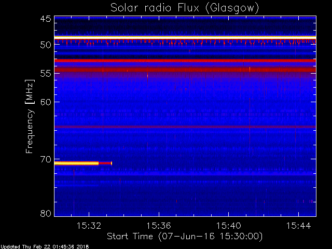Click the time label 15:40
Viewport: 332px width, 249px height.
coord(229,226)
